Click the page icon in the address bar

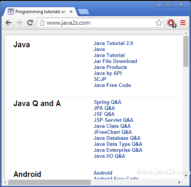tap(42, 23)
